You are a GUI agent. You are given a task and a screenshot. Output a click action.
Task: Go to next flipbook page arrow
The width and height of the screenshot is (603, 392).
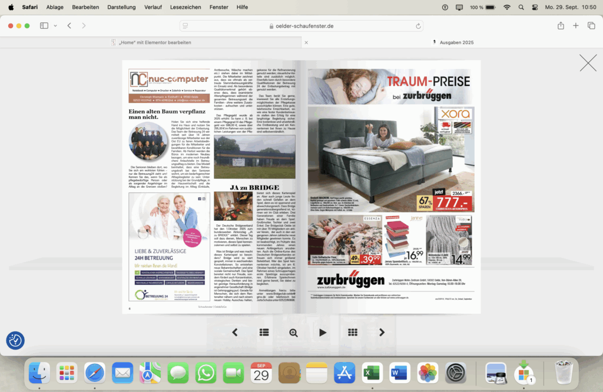coord(382,333)
